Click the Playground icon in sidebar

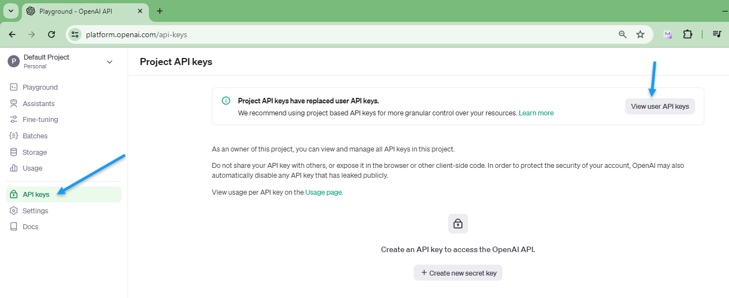click(x=14, y=87)
